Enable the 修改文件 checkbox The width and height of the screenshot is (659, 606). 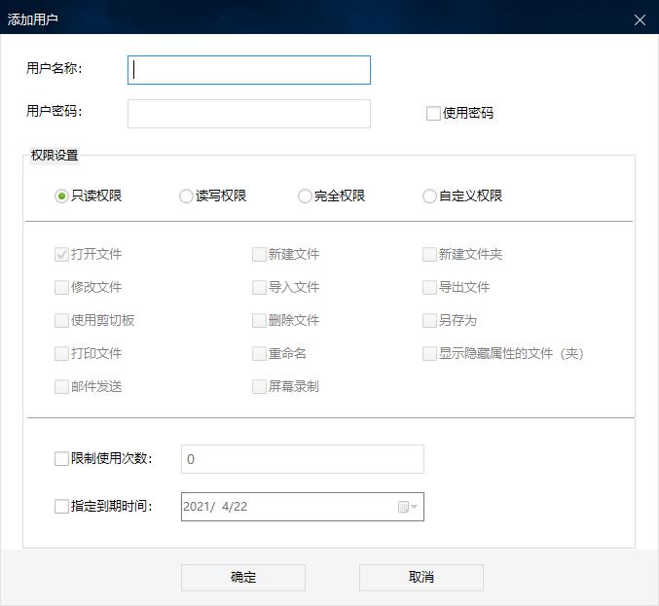pos(61,287)
